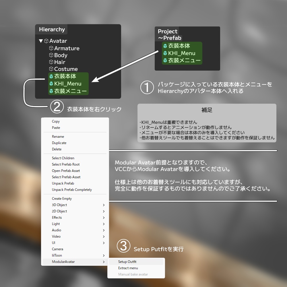Select the Avatar root GameObject icon

(x=46, y=41)
